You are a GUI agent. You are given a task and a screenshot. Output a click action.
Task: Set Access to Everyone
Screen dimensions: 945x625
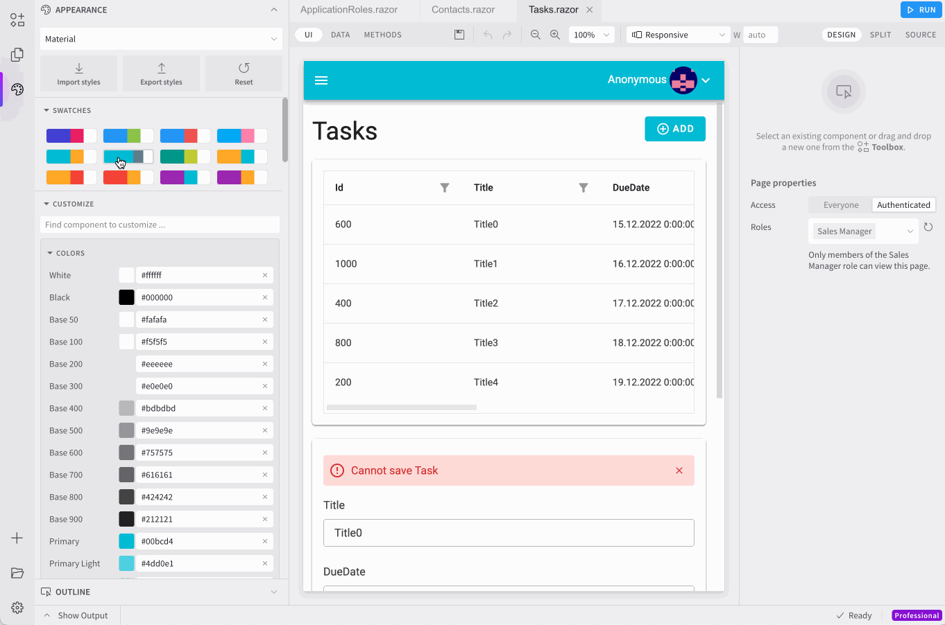[x=841, y=205]
